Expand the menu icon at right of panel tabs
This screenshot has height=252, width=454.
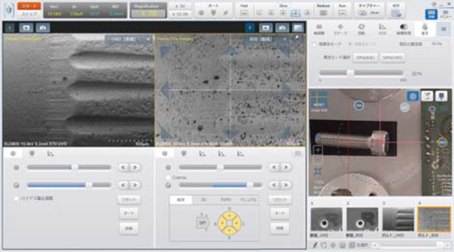coord(443,29)
